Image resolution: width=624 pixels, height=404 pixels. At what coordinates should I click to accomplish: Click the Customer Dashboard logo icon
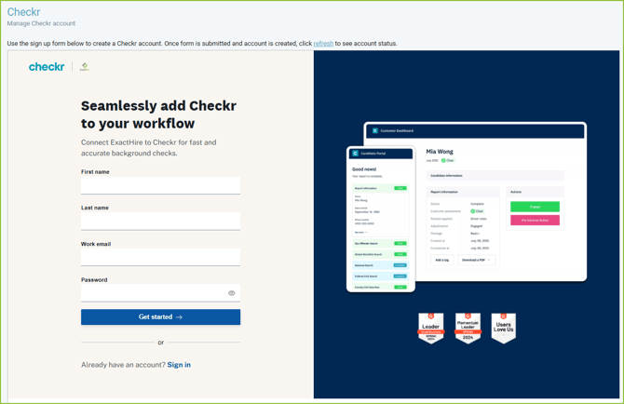pos(375,131)
